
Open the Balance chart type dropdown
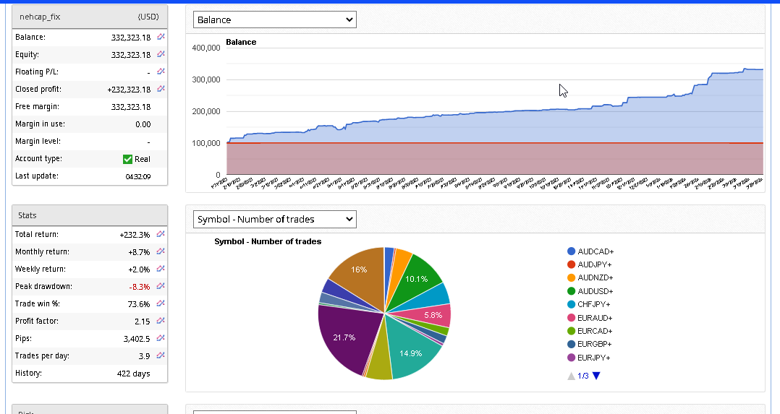point(275,20)
